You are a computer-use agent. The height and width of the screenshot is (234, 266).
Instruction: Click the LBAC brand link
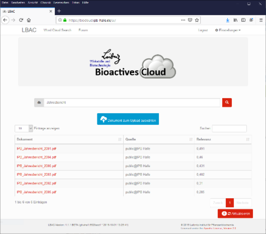point(29,30)
